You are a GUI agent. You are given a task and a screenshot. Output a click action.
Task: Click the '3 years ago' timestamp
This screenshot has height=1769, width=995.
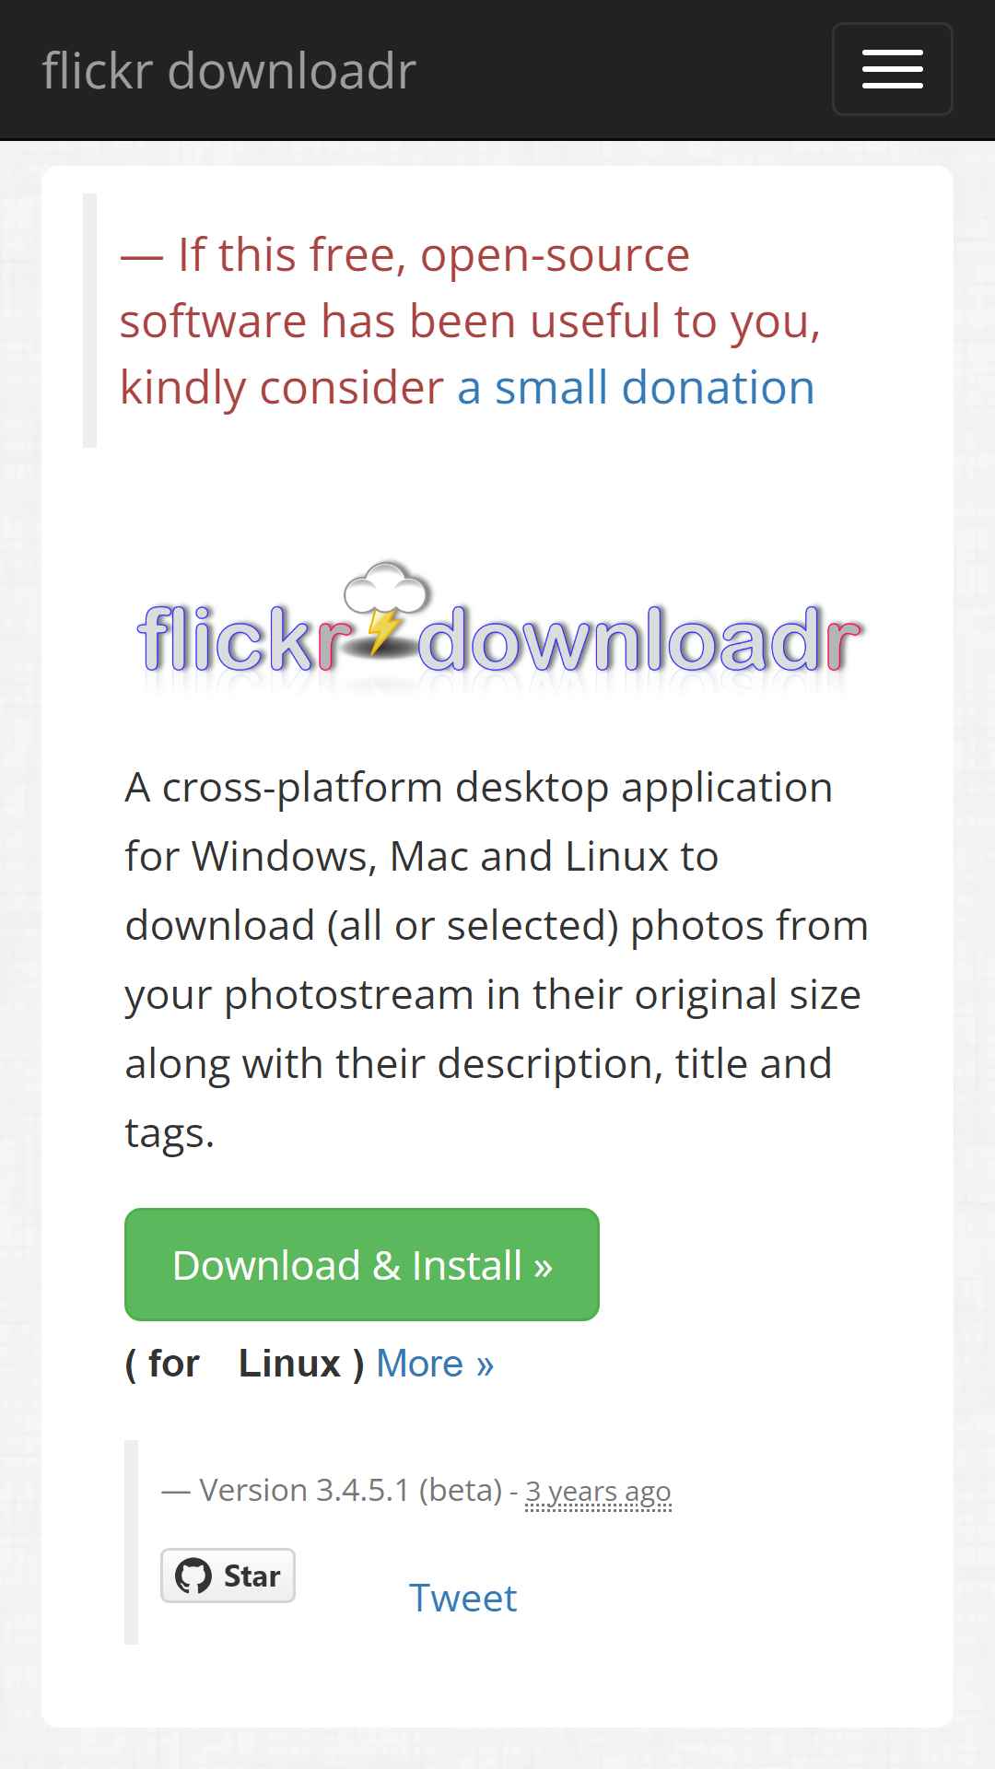tap(598, 1491)
